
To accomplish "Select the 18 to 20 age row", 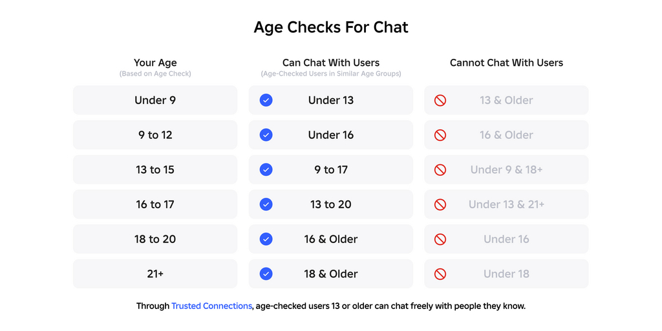I will coord(155,239).
